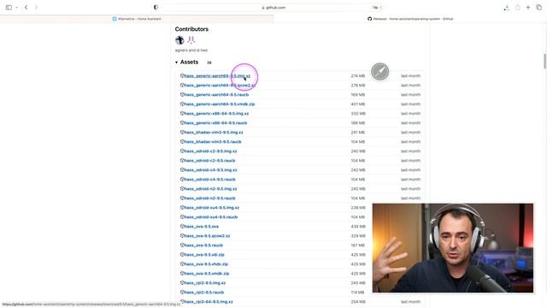The width and height of the screenshot is (547, 308).
Task: Focus the github.com address bar
Action: (x=273, y=8)
